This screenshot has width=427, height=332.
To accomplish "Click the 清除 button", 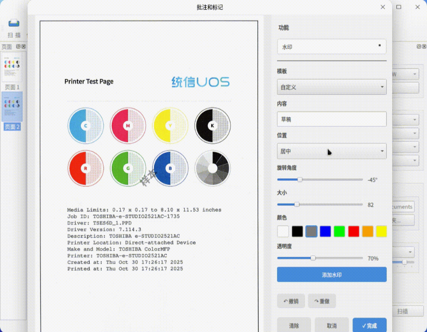I will point(294,326).
